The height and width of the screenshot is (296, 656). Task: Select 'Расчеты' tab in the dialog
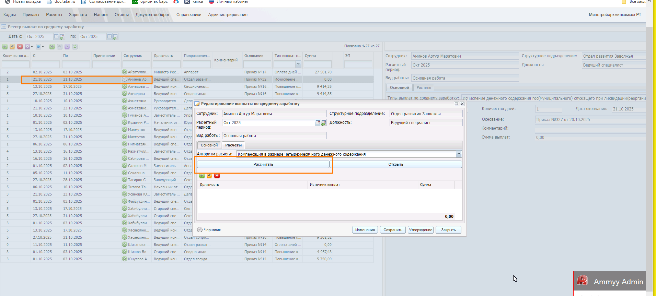pyautogui.click(x=233, y=145)
